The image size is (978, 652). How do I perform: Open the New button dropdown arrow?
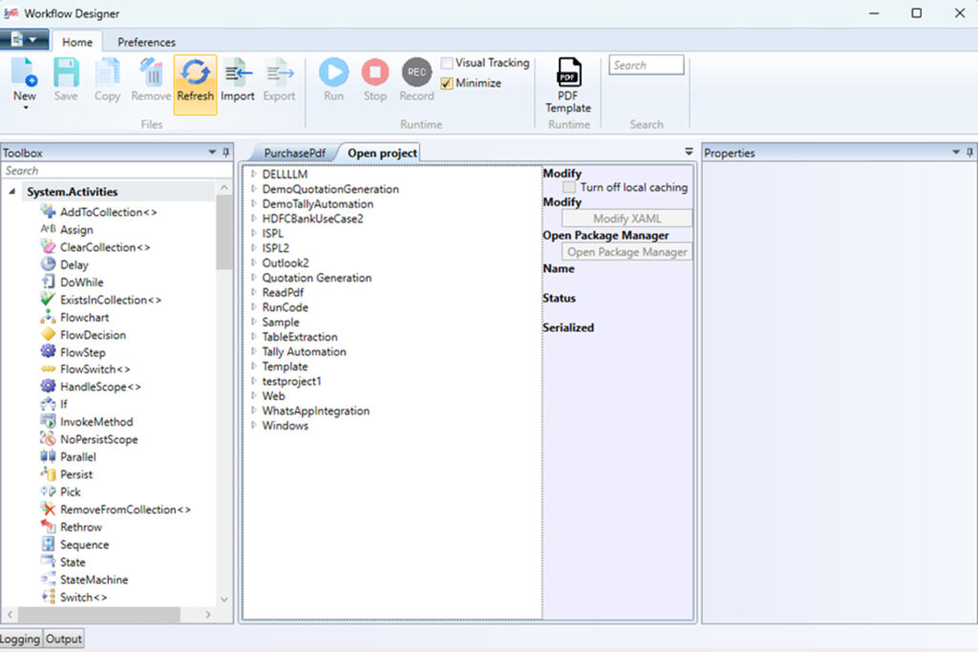[x=26, y=108]
